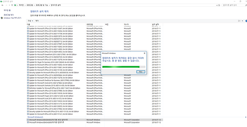Select Update for Office 2016 KB3118263
Viewport: 247px width, 127px height.
95,47
